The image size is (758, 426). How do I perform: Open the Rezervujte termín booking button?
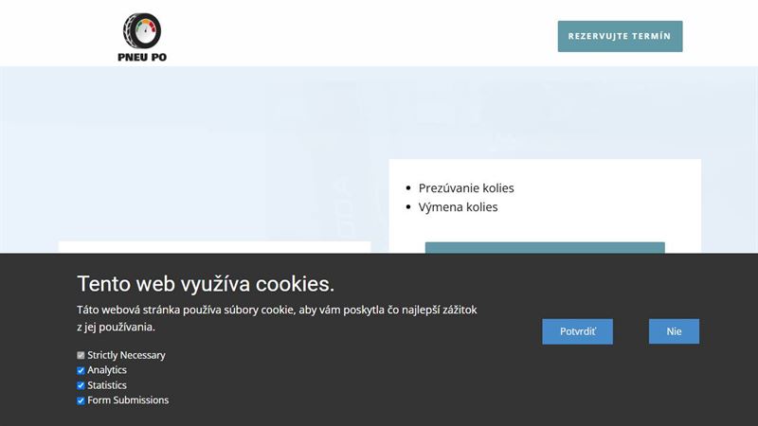620,36
